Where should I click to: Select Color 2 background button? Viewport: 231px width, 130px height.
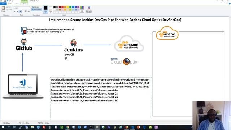pyautogui.click(x=51, y=10)
